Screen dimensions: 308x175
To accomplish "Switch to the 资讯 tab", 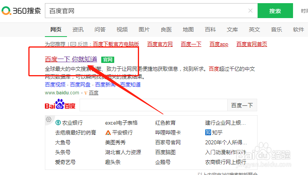I will pos(78,29).
